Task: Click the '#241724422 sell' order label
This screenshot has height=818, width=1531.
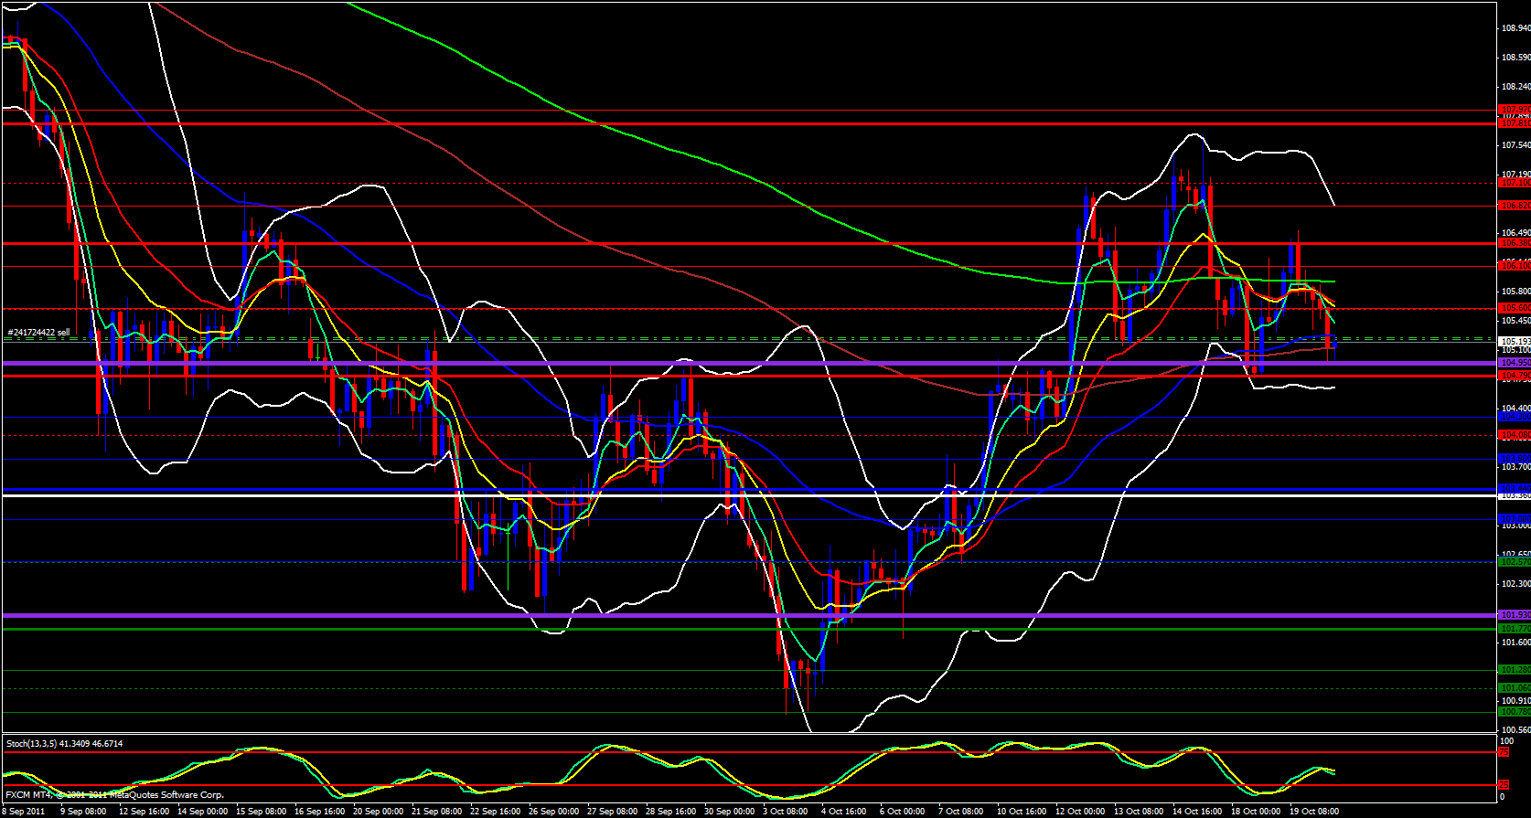Action: [38, 333]
